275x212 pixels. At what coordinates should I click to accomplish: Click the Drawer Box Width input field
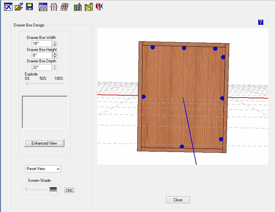(x=42, y=44)
